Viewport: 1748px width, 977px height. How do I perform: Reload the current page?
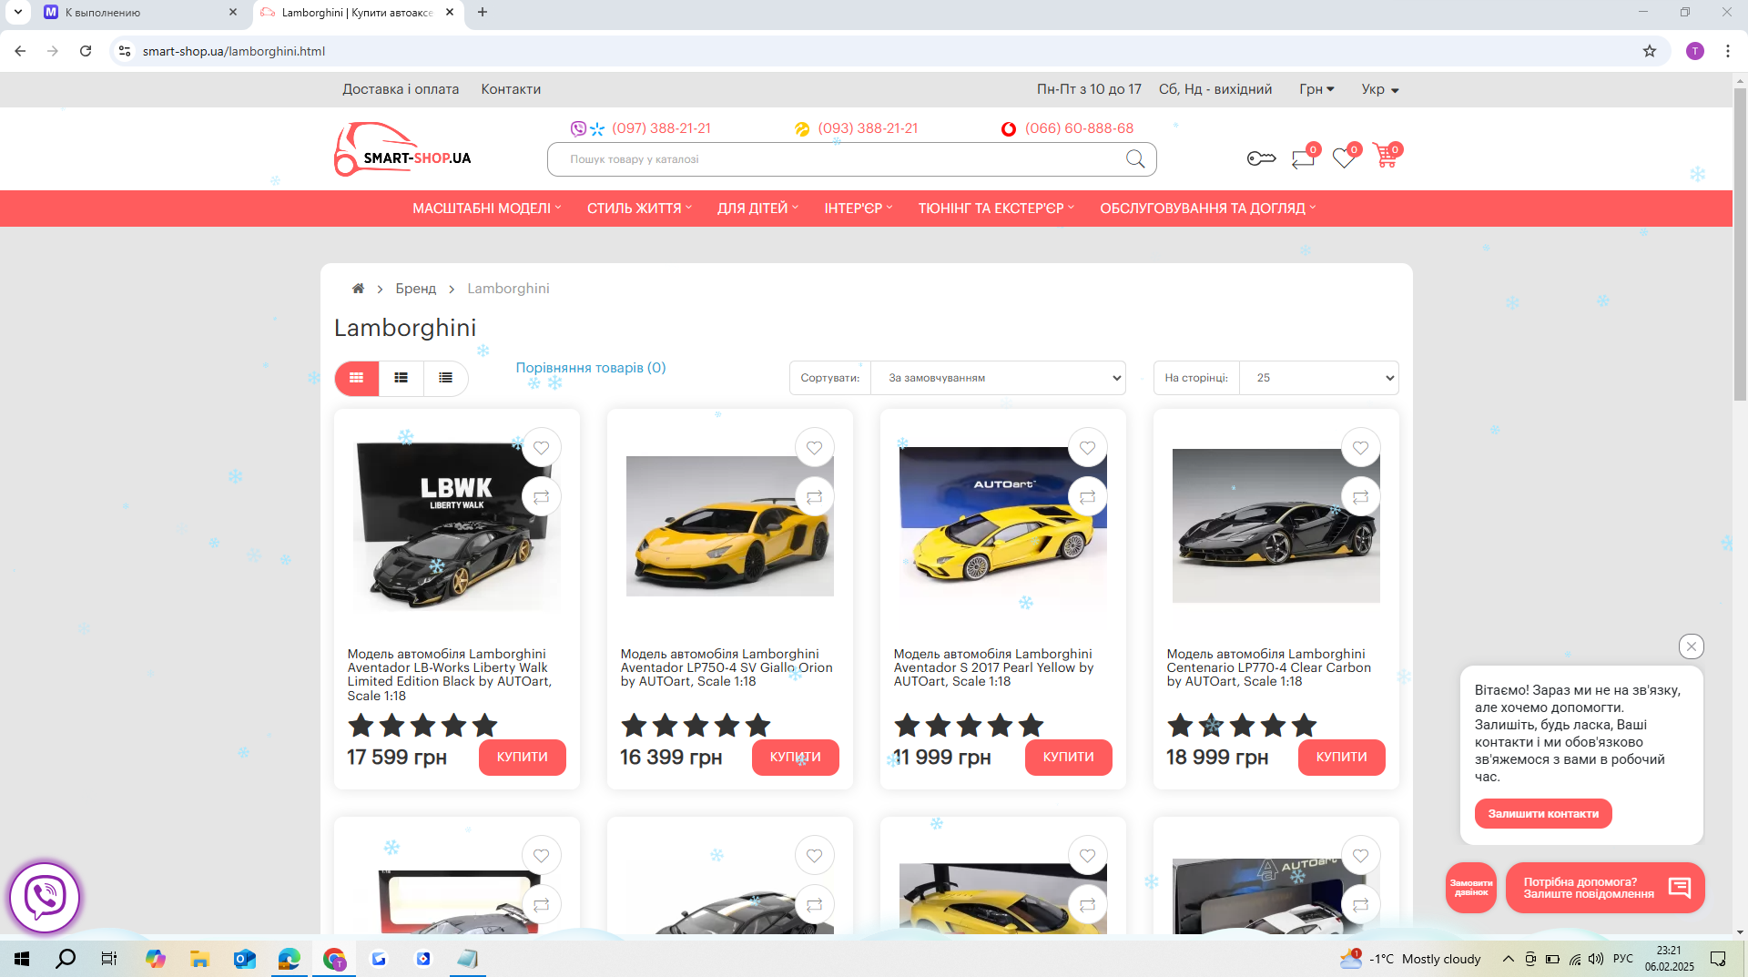[x=86, y=51]
